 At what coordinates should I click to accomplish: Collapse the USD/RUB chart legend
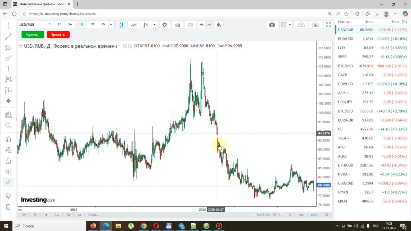[21, 46]
